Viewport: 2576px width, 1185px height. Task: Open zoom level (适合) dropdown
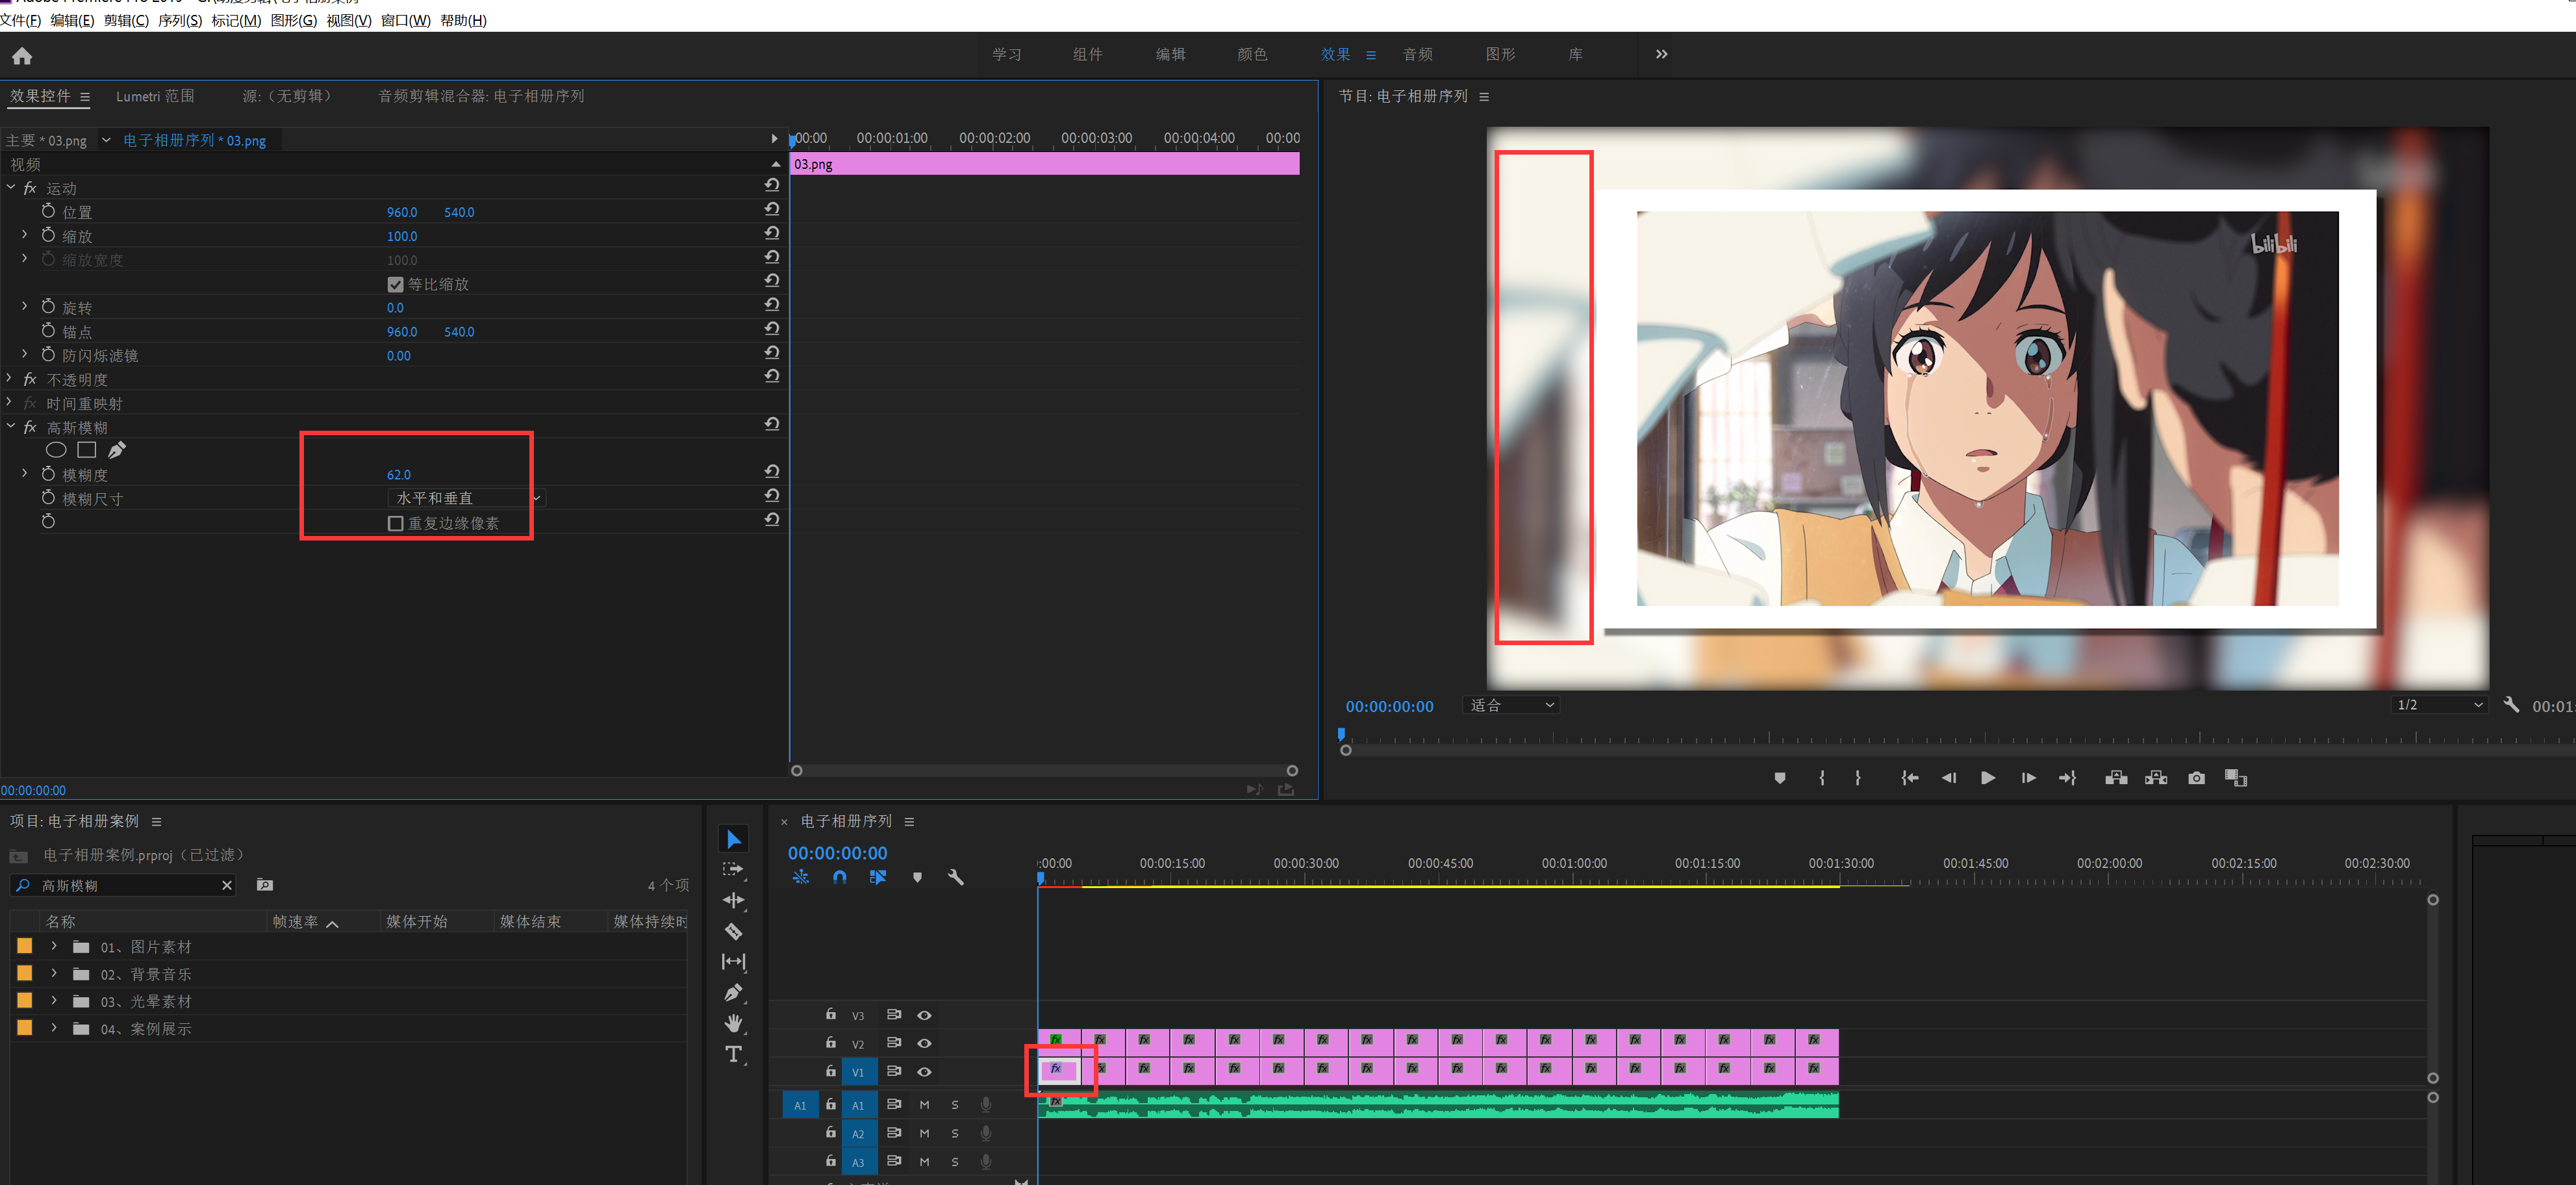pyautogui.click(x=1511, y=705)
